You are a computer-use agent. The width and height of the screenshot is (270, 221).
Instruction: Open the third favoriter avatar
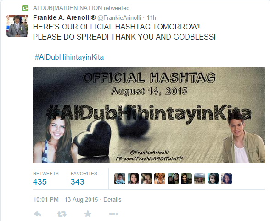pyautogui.click(x=146, y=179)
